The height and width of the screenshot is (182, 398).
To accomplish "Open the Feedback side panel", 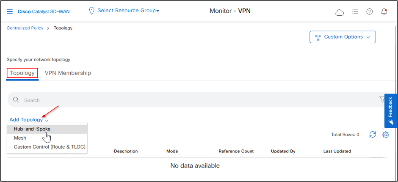I will coord(390,110).
